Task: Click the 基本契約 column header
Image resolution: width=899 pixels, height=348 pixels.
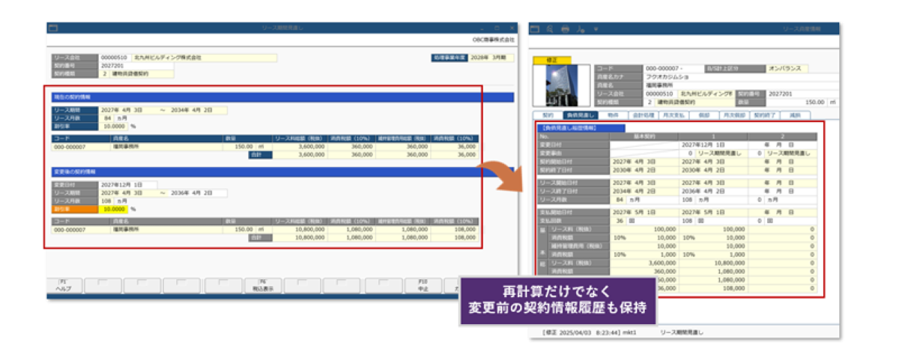Action: [645, 137]
